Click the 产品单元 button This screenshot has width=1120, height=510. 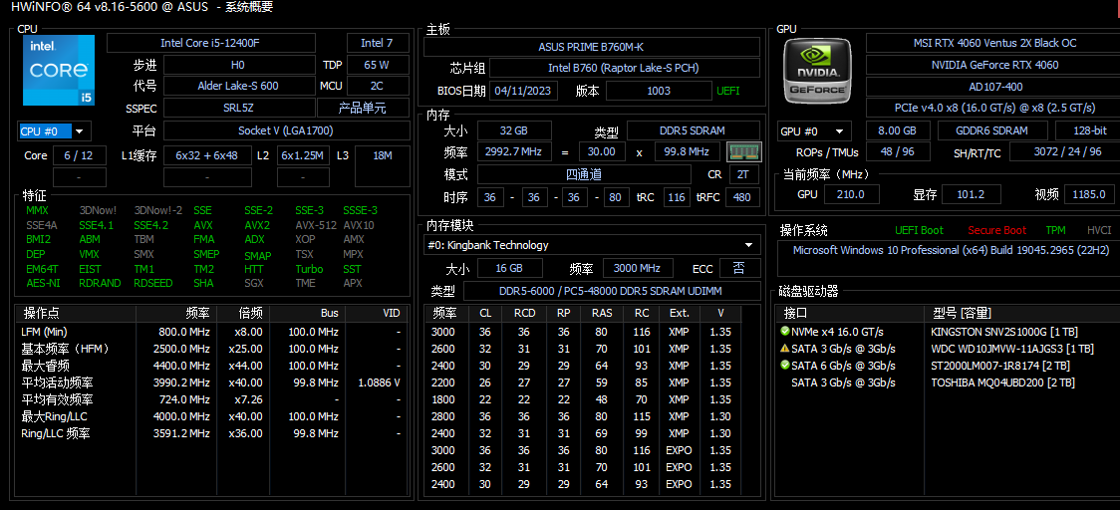362,108
